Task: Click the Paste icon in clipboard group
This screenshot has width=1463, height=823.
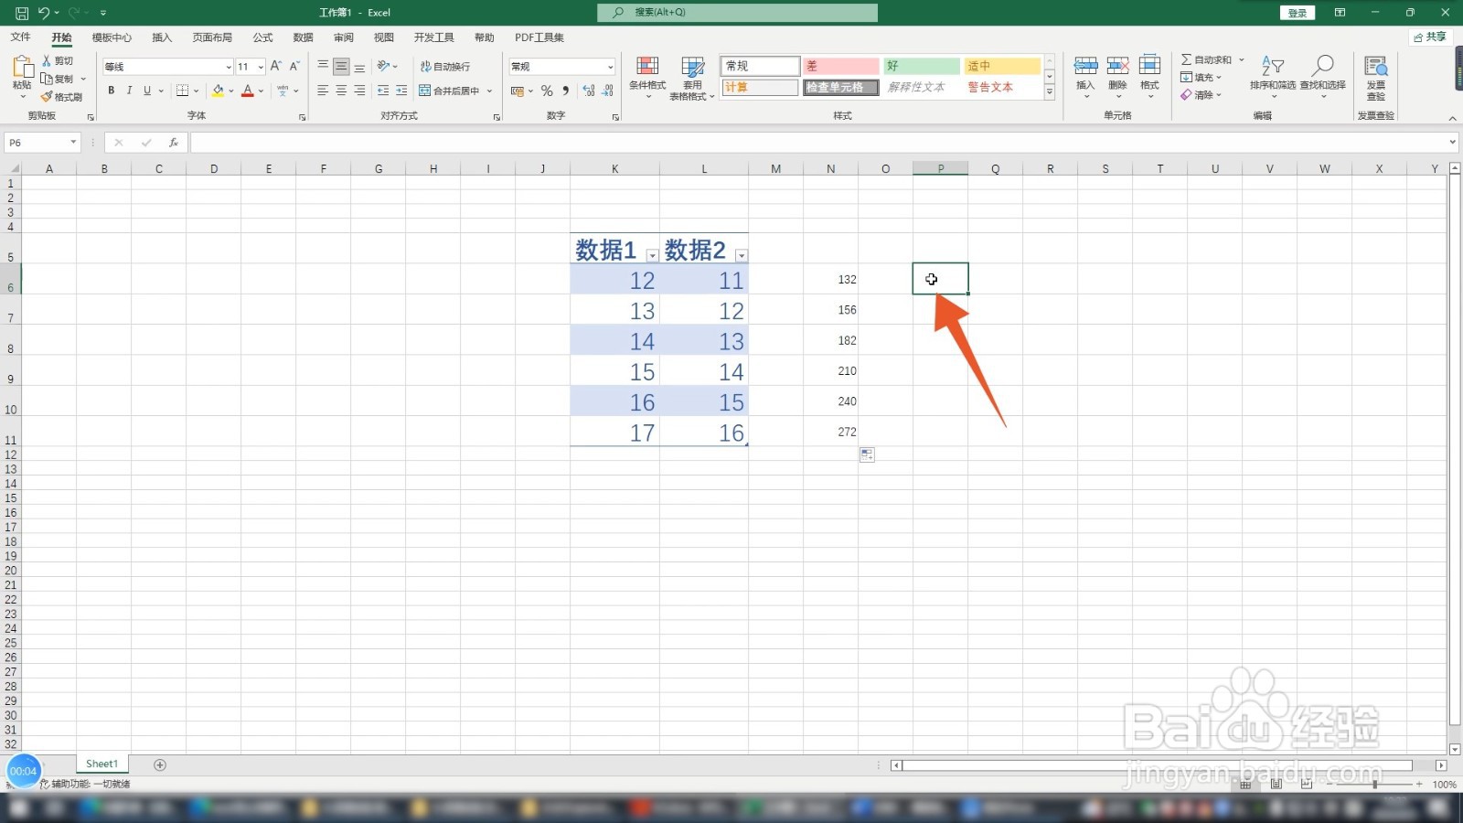Action: click(x=22, y=68)
